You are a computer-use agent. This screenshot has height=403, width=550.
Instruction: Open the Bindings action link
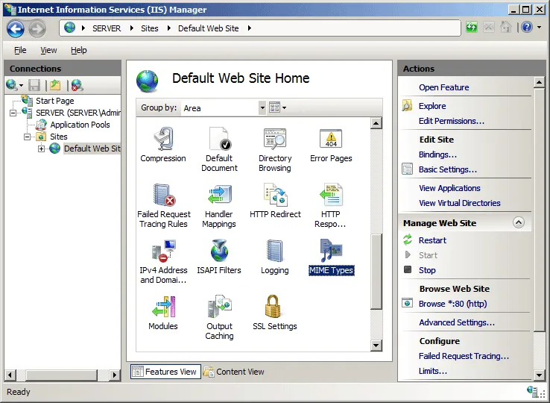[437, 154]
